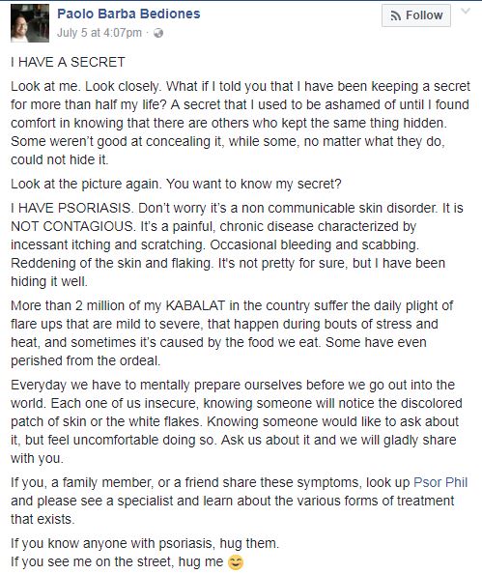This screenshot has height=574, width=482.
Task: Open Paolo Barba Bediones' profile name link
Action: click(128, 14)
